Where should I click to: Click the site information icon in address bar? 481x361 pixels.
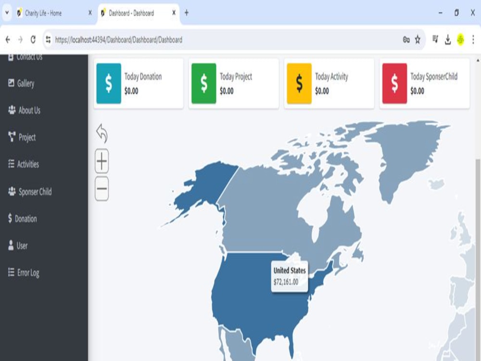point(48,39)
